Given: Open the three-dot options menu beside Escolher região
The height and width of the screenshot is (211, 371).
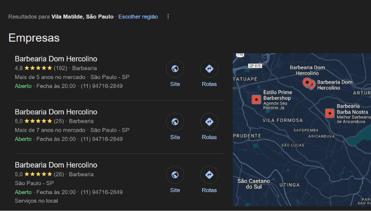Looking at the screenshot, I should click(x=168, y=17).
